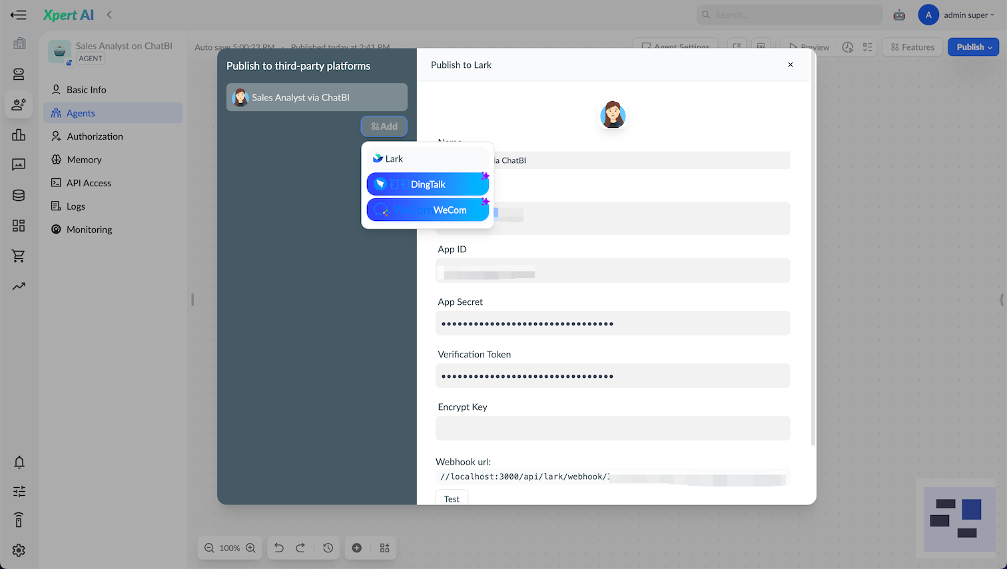The height and width of the screenshot is (569, 1007).
Task: Open the shopping cart sidebar icon
Action: [19, 256]
